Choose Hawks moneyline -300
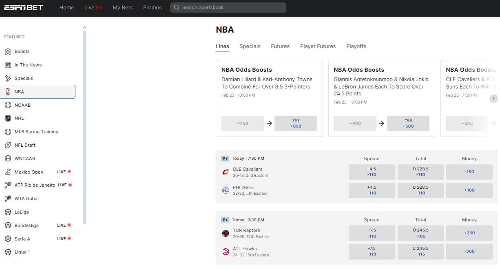This screenshot has width=500, height=269. pyautogui.click(x=469, y=251)
